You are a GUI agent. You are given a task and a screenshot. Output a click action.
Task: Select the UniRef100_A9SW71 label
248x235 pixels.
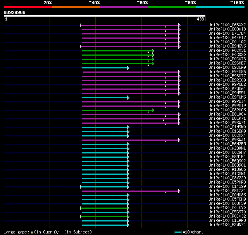(227, 123)
